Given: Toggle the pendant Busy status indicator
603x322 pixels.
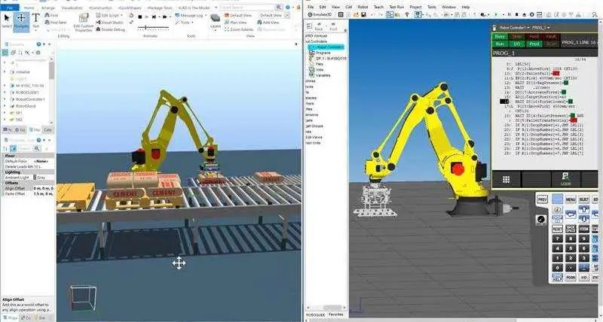Looking at the screenshot, I should tap(499, 35).
